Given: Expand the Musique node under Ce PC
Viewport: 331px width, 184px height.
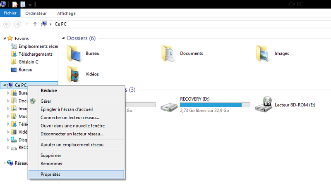Looking at the screenshot, I should (8, 116).
